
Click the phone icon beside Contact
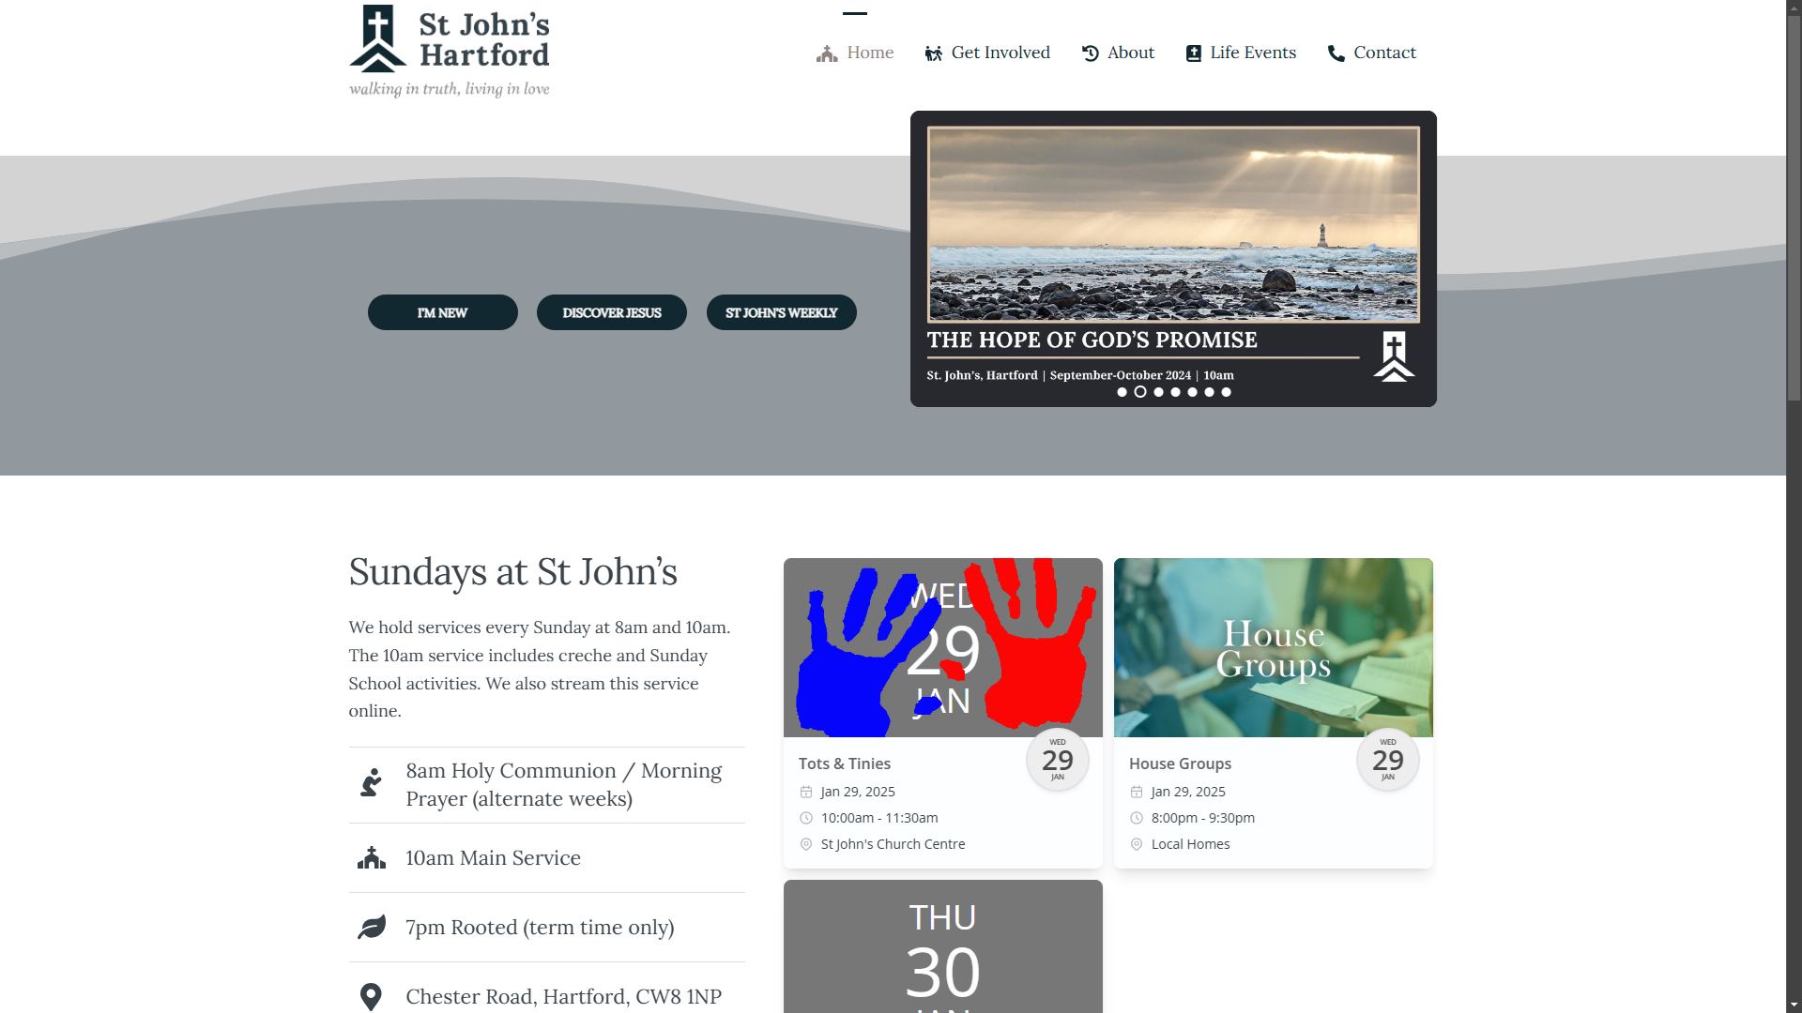click(x=1336, y=53)
